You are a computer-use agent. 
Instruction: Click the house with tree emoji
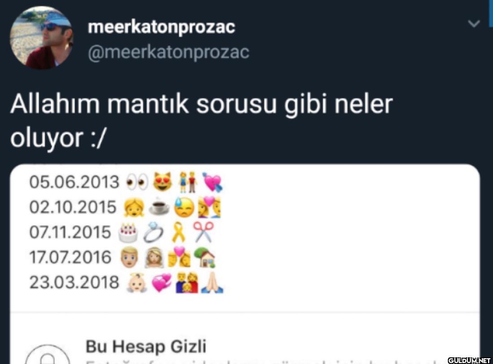coord(204,257)
